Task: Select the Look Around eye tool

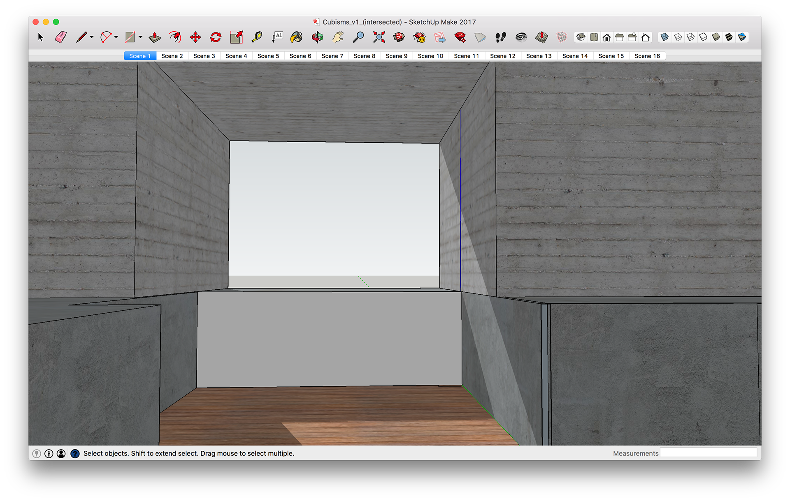Action: click(521, 37)
